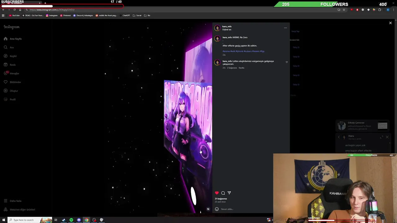The height and width of the screenshot is (223, 397).
Task: Open the Discord | Arkadaşlar bookmark
Action: point(83,15)
